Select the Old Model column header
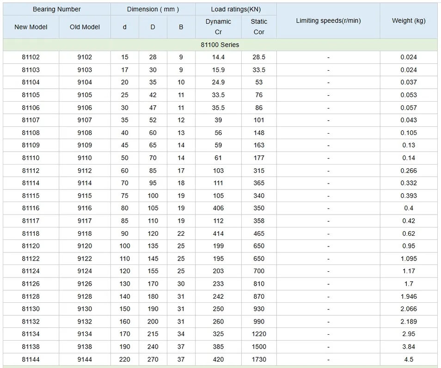 click(x=85, y=27)
